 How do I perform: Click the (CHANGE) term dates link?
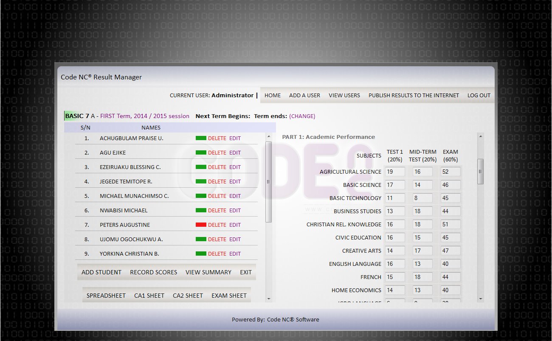point(302,116)
